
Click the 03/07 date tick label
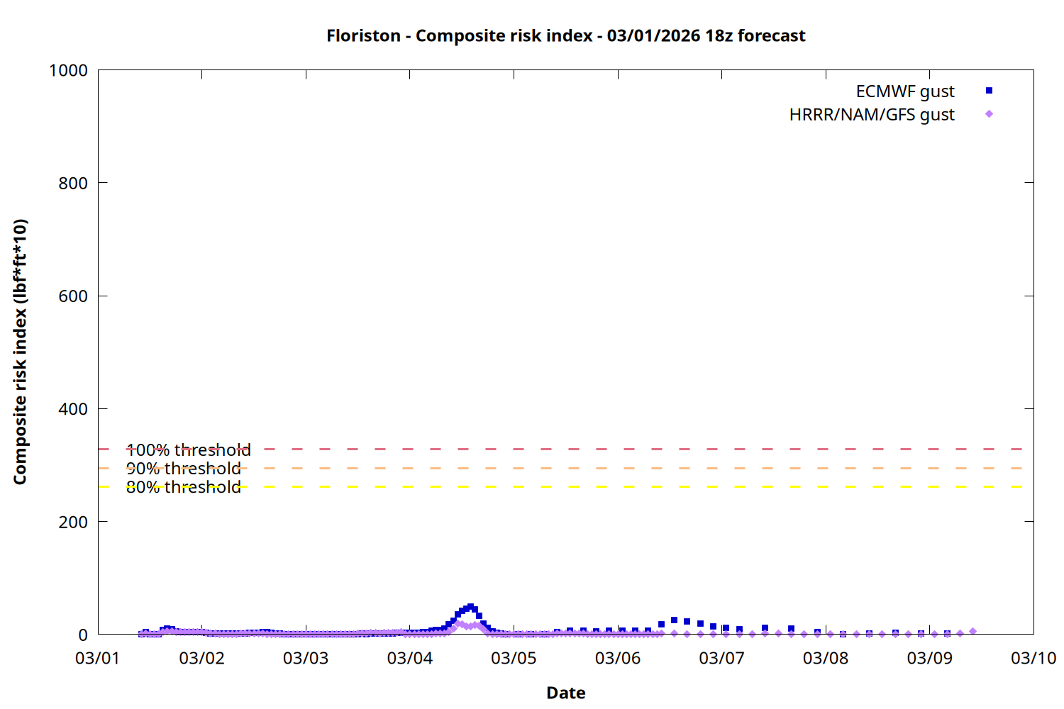[721, 658]
